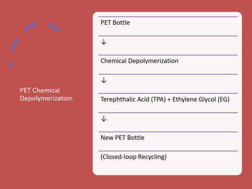Select the Terephthalic Acid (TPA) + Ethylene Glycol row
Viewport: 252px width, 189px height.
coord(168,103)
